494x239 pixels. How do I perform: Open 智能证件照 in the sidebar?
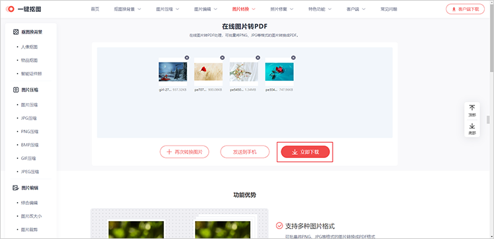click(32, 74)
